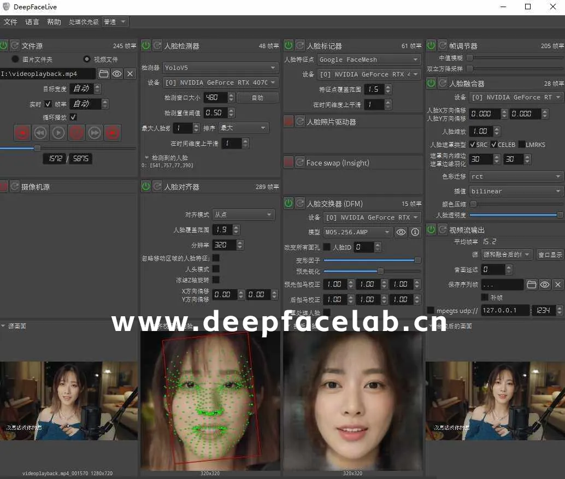
Task: Open the 人脸特征点 dropdown showing Google FaceMesh
Action: tap(369, 60)
